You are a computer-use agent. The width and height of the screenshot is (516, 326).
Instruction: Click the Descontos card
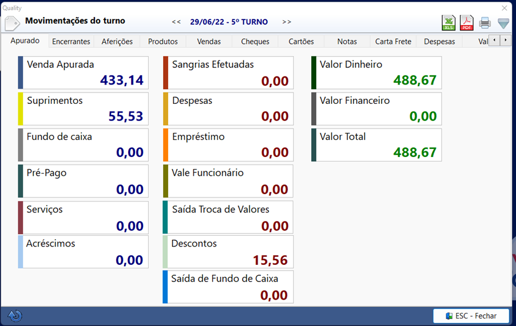[x=228, y=252]
